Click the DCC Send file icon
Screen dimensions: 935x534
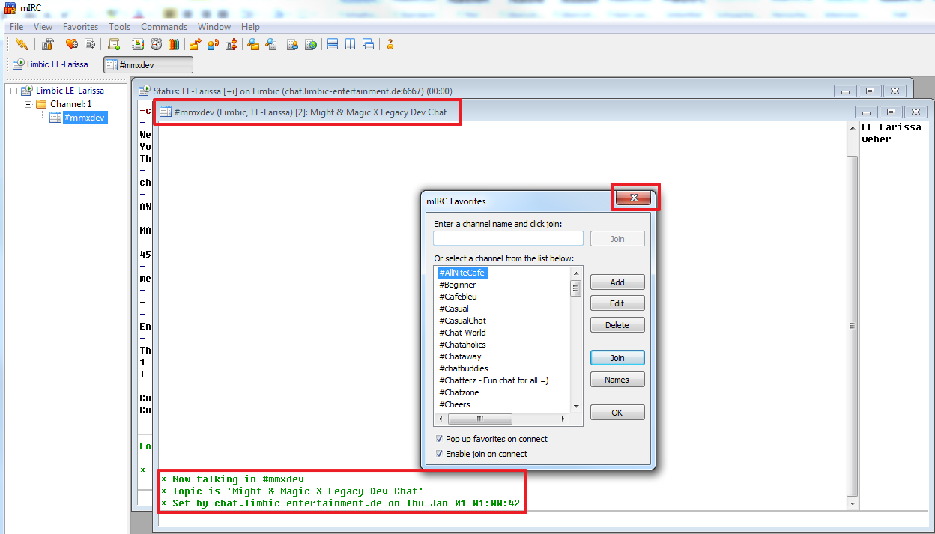[195, 44]
